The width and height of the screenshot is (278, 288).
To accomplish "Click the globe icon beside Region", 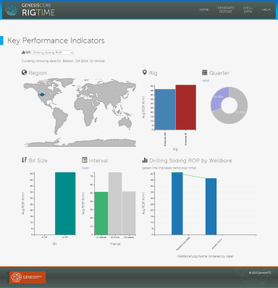I will (24, 72).
